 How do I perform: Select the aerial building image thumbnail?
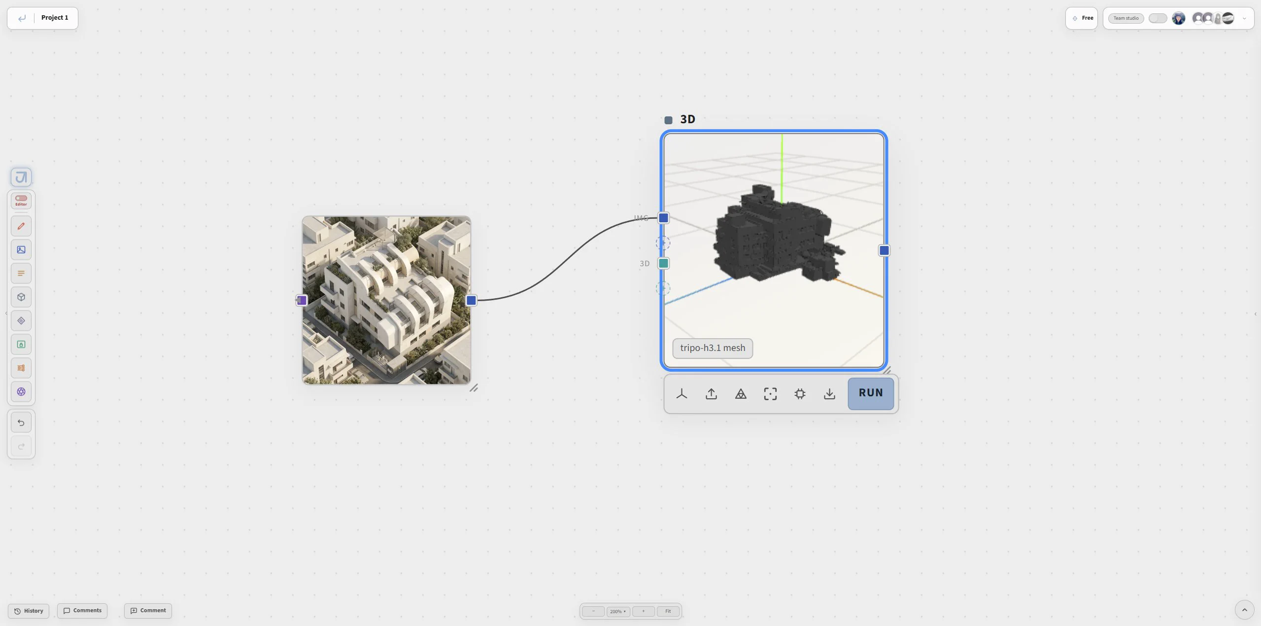[386, 300]
